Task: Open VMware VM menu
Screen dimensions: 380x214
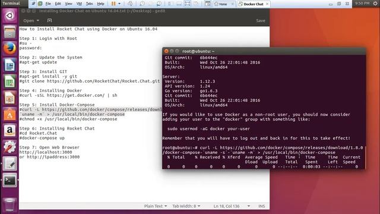Action: (79, 4)
